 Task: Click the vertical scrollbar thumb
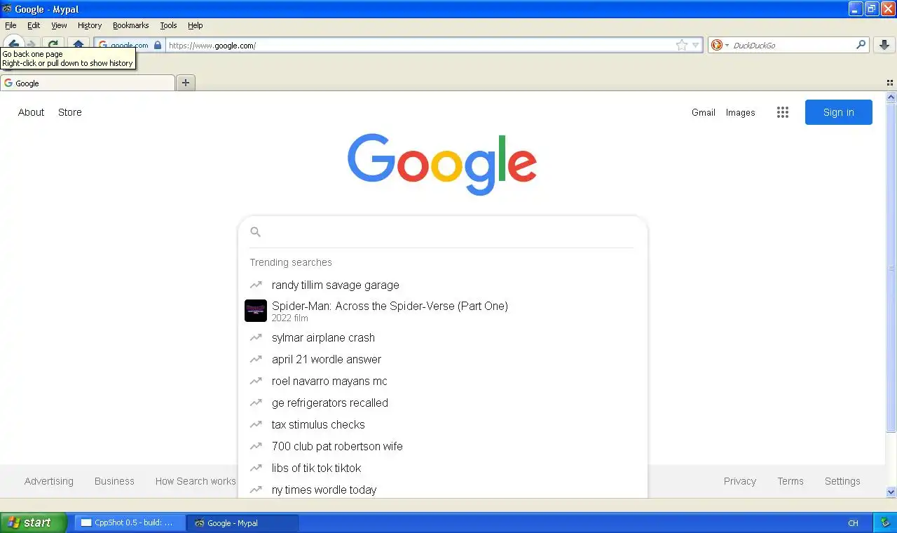[x=891, y=268]
